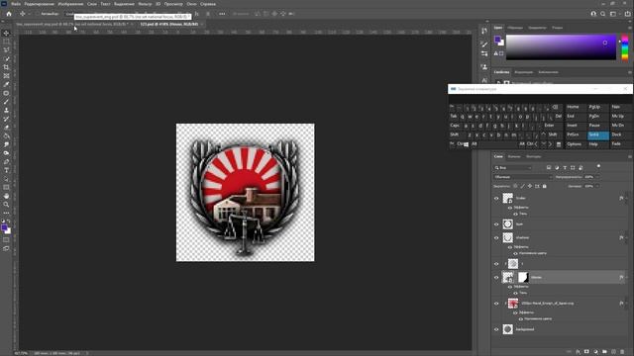
Task: Select the Horizontal Type tool
Action: point(6,170)
